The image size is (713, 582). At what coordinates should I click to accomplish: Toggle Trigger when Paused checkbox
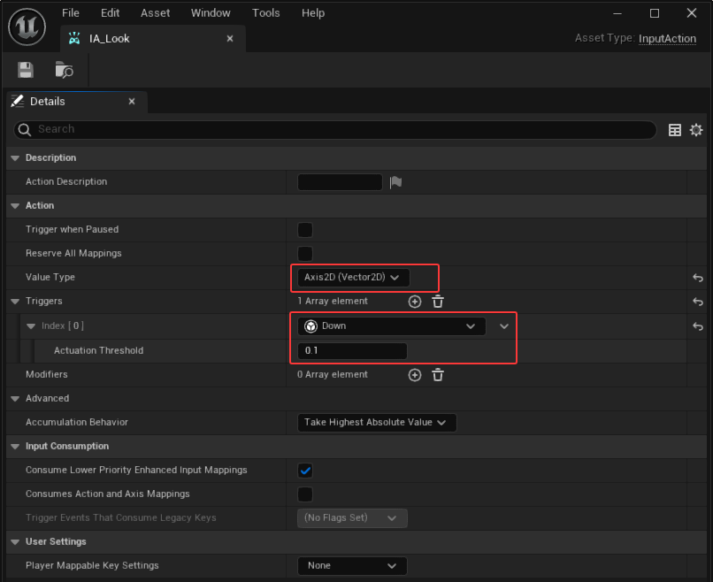[305, 230]
